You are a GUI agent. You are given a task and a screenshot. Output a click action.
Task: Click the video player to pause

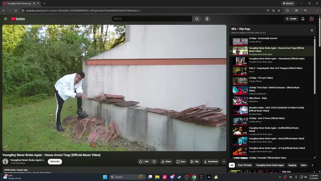click(114, 88)
